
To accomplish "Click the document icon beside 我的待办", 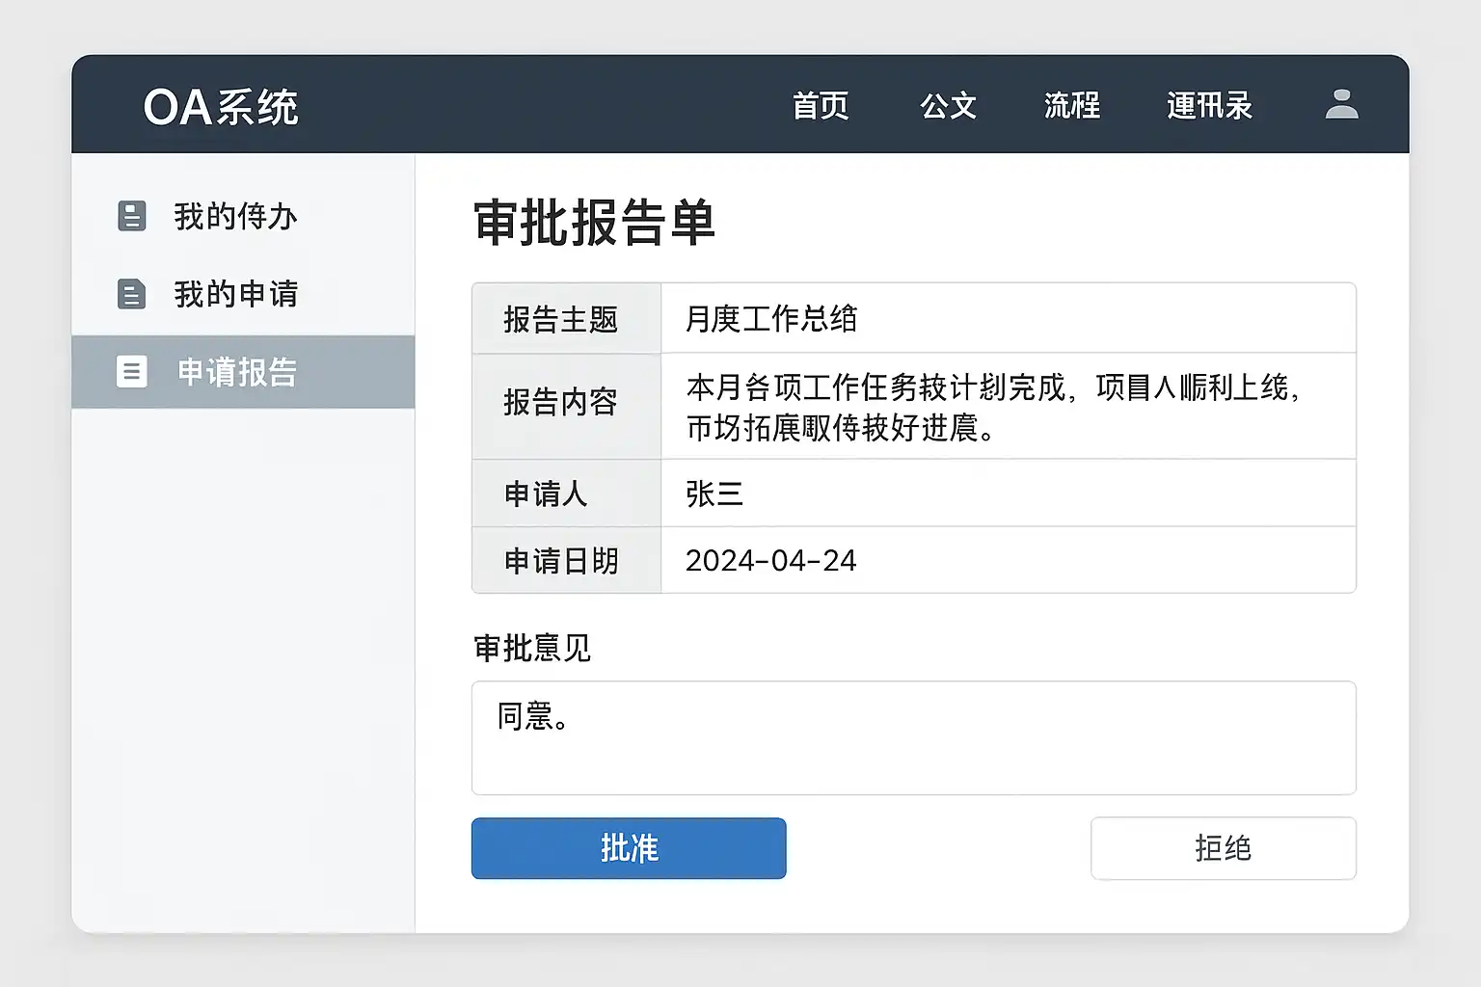I will (x=132, y=216).
